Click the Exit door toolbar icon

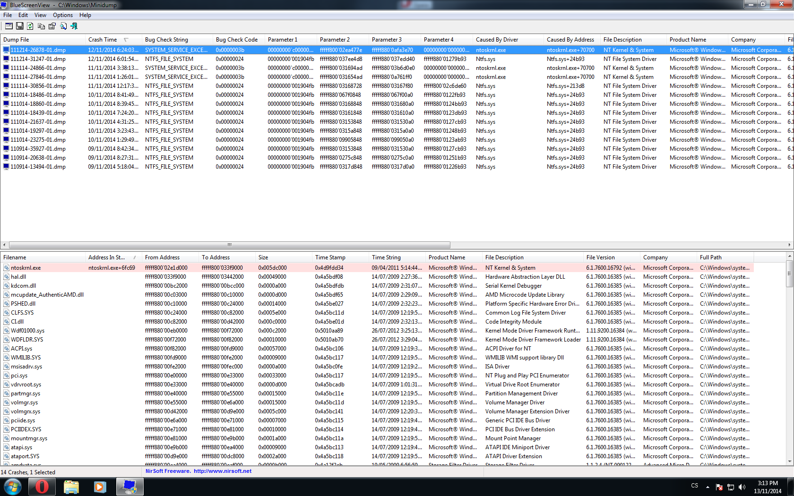click(x=74, y=26)
